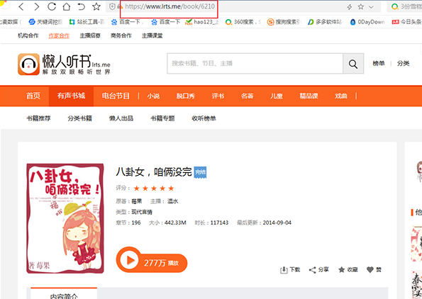Click the book search input field
Viewport: 422px width, 299px height.
(x=255, y=64)
